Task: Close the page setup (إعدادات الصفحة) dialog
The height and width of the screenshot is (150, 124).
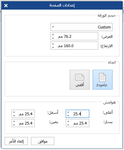Action: click(6, 6)
